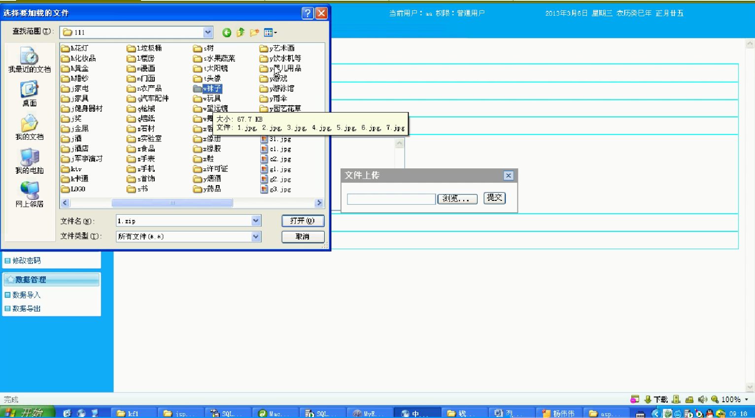The image size is (755, 418).
Task: Open the view menu dropdown arrow
Action: pyautogui.click(x=275, y=32)
